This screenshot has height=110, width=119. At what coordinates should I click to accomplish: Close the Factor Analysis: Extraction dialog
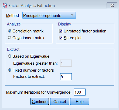(112, 5)
